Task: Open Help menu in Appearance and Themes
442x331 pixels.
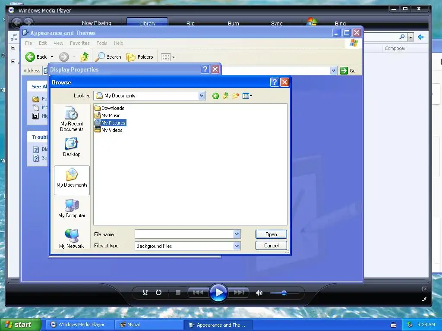Action: point(118,43)
